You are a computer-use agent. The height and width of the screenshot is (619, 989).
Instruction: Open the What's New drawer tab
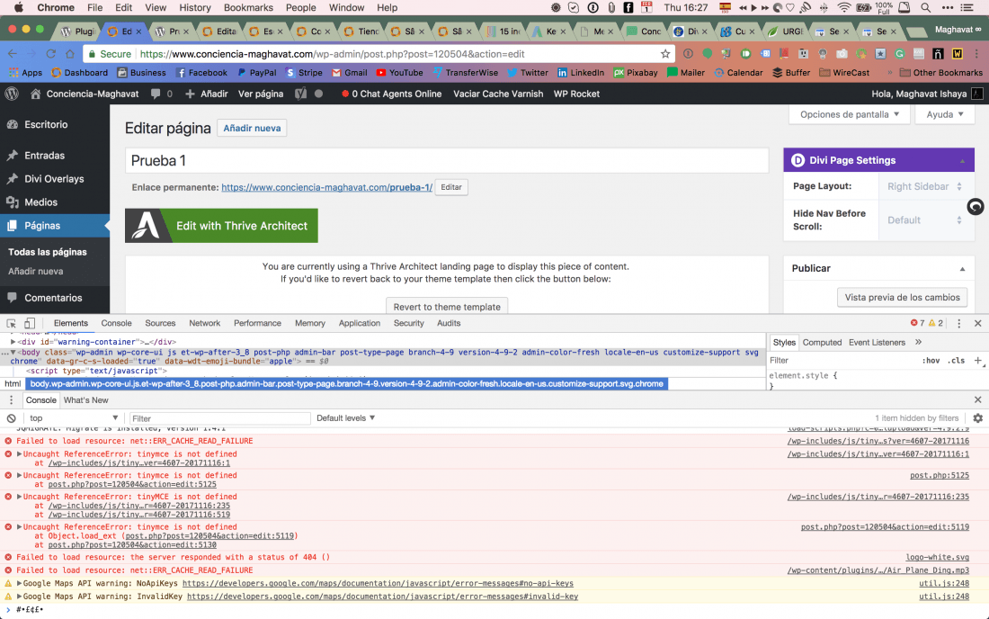[85, 400]
